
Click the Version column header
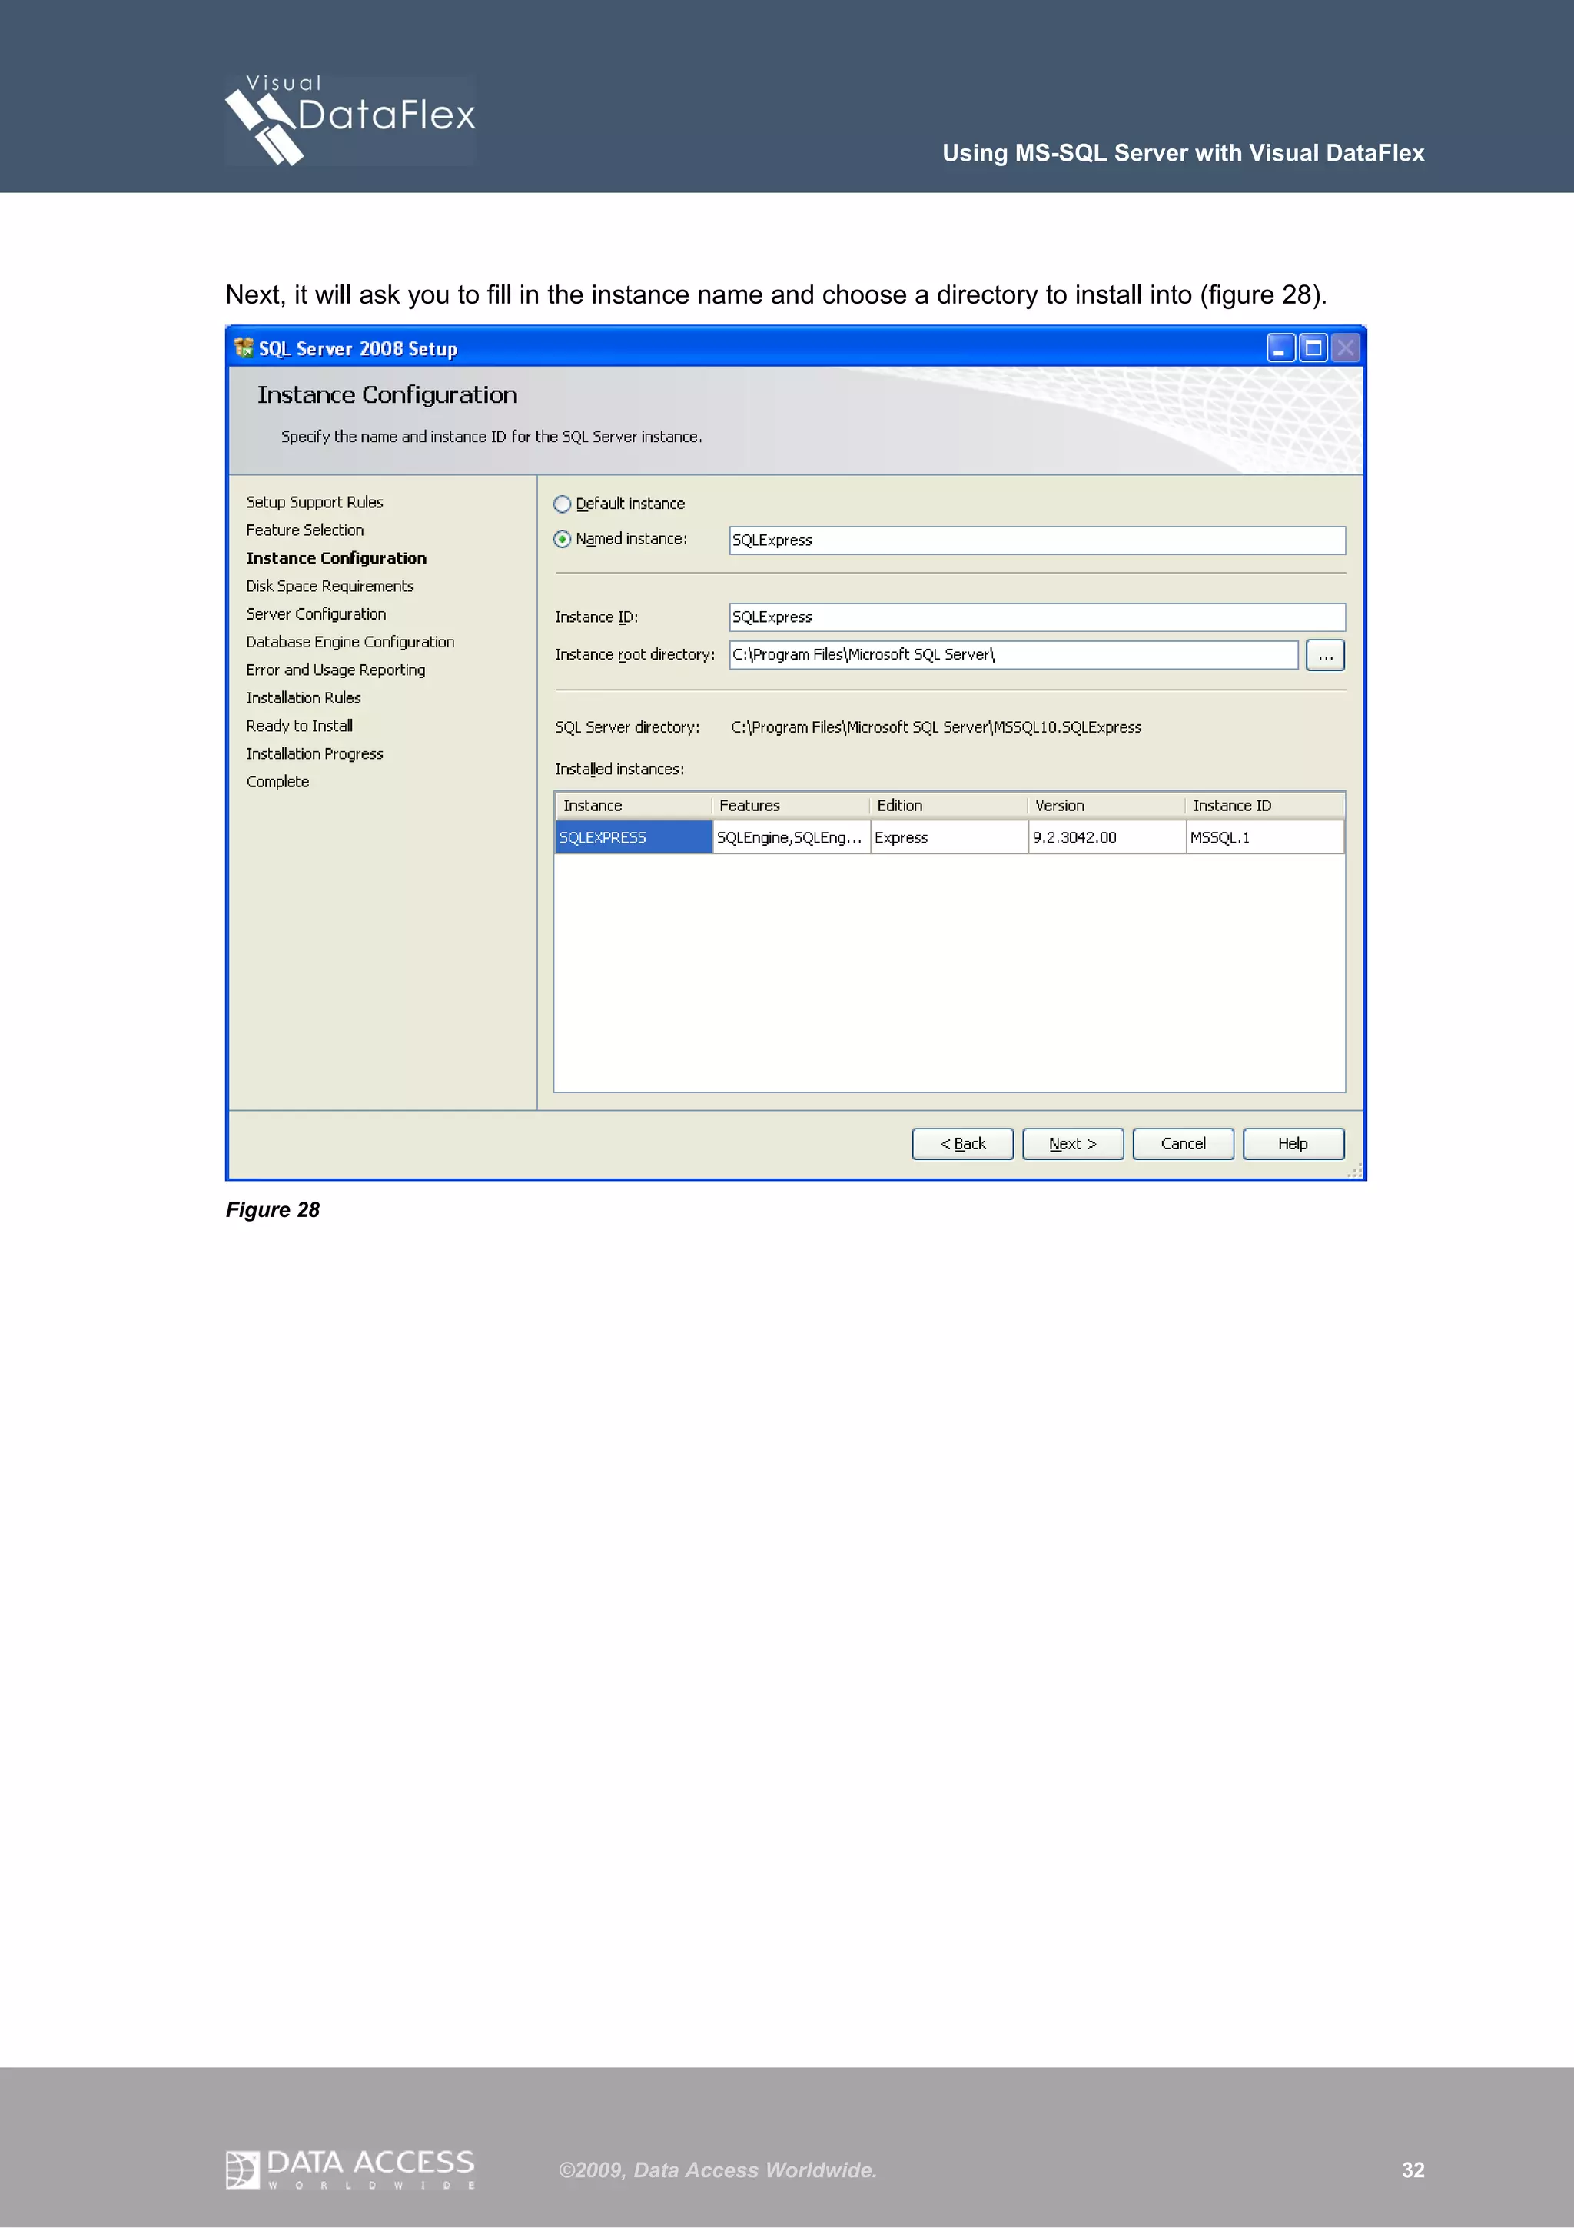1107,806
